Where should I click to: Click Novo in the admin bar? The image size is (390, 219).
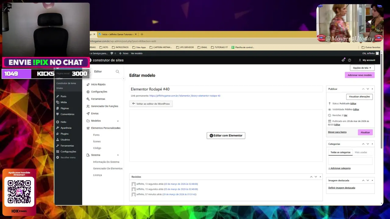click(x=124, y=54)
